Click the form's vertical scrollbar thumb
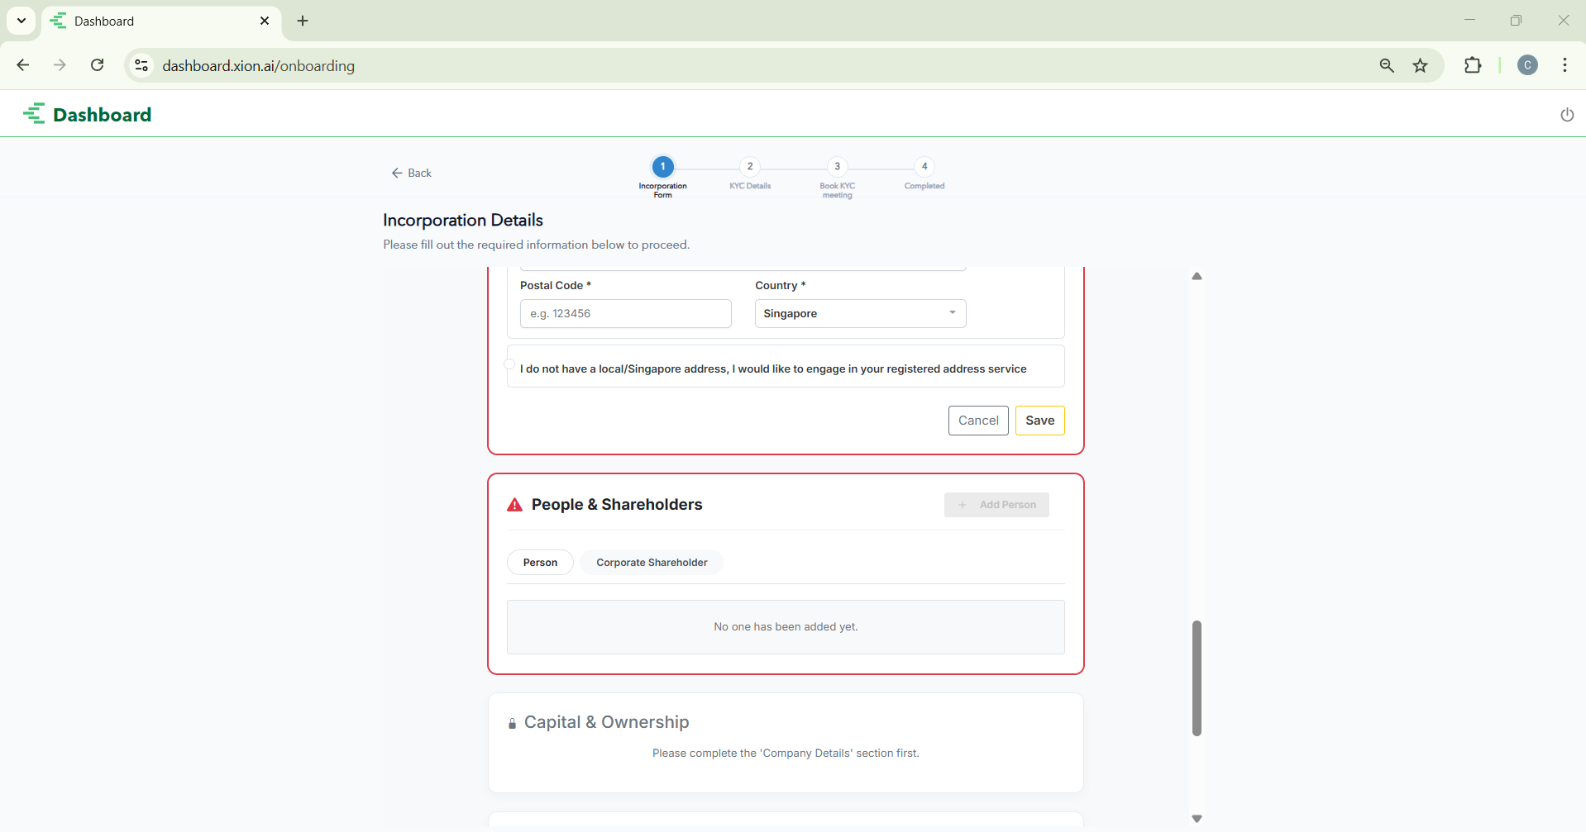The width and height of the screenshot is (1586, 837). coord(1197,678)
